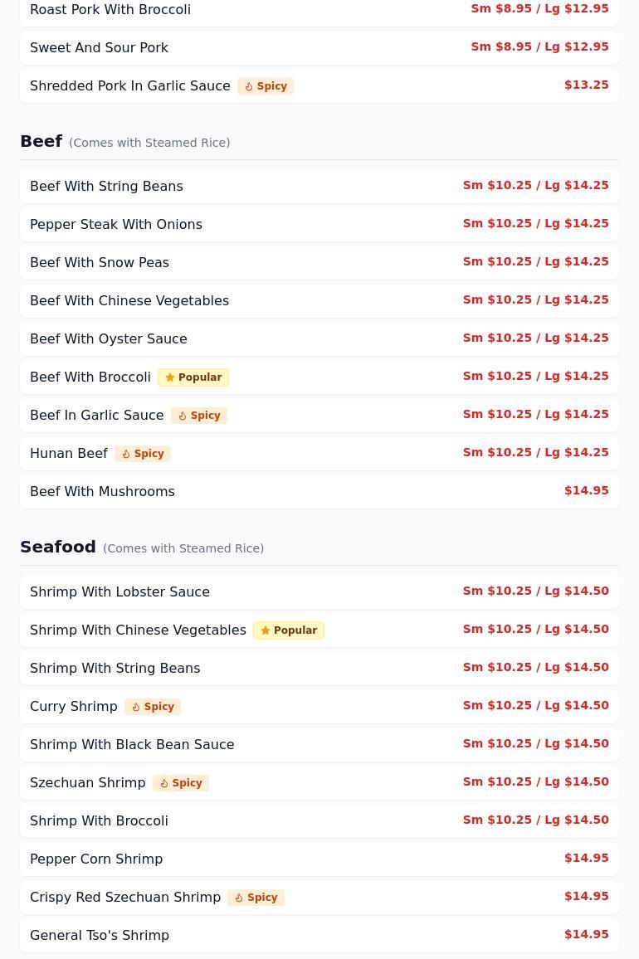Click the Spicy badge next to Hunan Beef
Screen dimensions: 639x959
pos(143,454)
